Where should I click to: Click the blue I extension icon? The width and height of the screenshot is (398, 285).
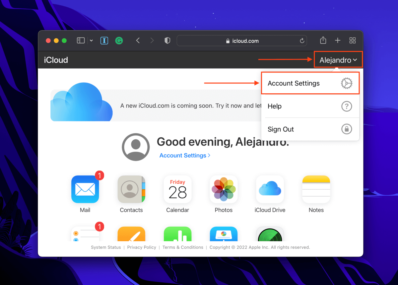pos(104,41)
